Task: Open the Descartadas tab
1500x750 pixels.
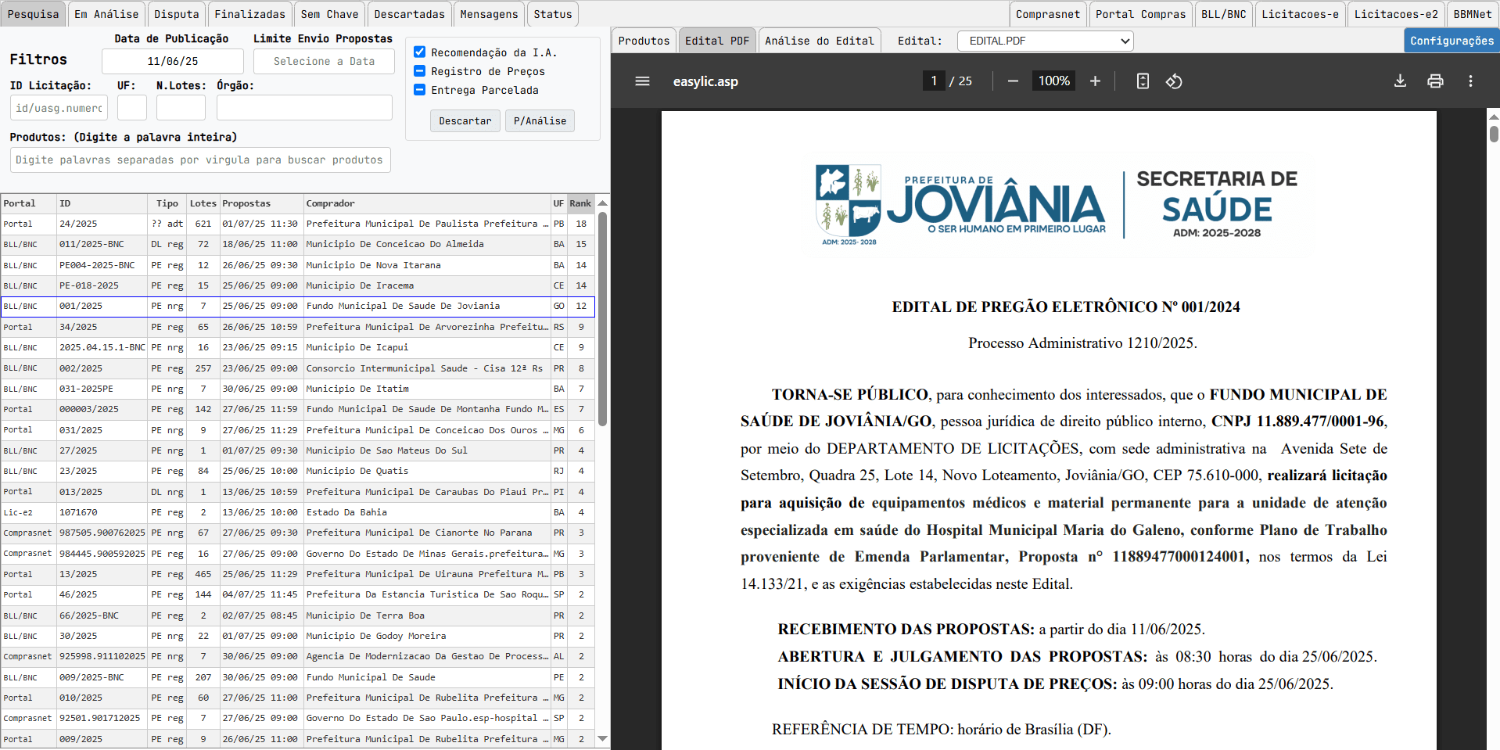Action: [x=409, y=14]
